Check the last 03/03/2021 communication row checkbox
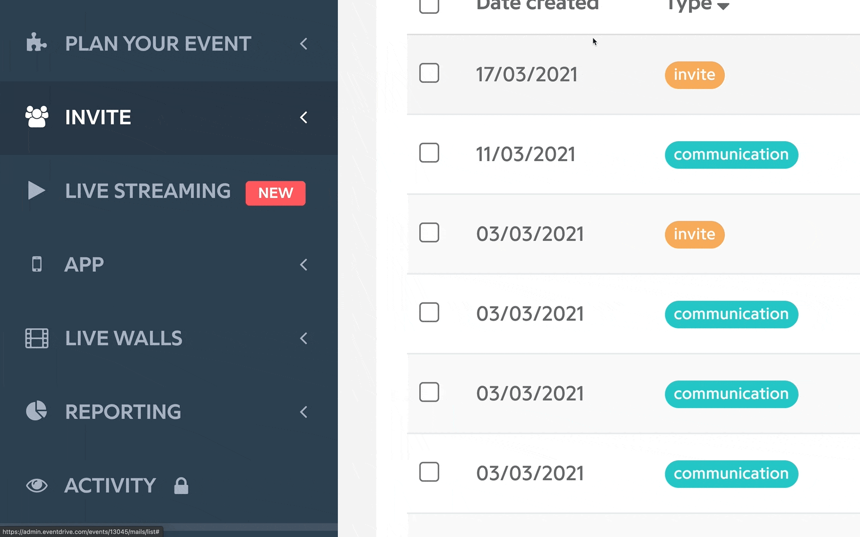 click(429, 472)
